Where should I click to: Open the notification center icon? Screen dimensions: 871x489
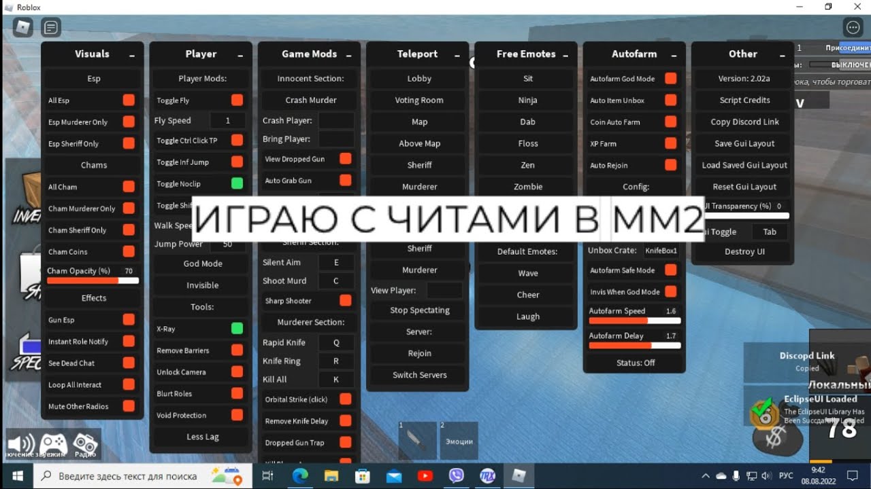[x=852, y=476]
